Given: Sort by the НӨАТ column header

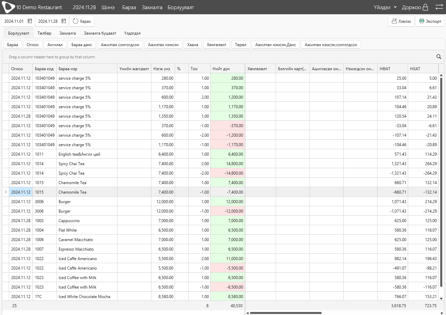Looking at the screenshot, I should 392,68.
